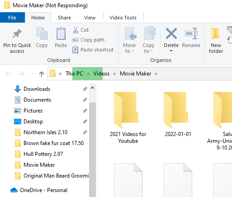Click This PC in the address path

pyautogui.click(x=74, y=74)
